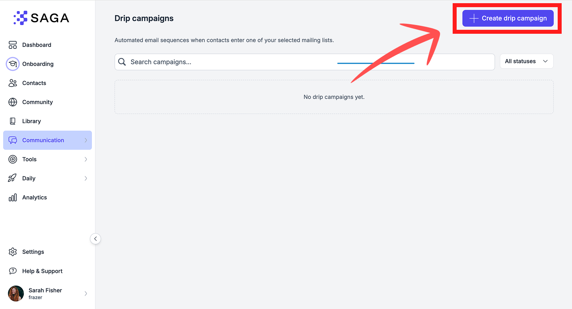Expand the Daily submenu chevron
The height and width of the screenshot is (309, 572).
[x=86, y=178]
